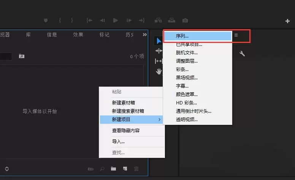Image resolution: width=295 pixels, height=180 pixels.
Task: Click the New Bin folder icon
Action: pyautogui.click(x=113, y=169)
